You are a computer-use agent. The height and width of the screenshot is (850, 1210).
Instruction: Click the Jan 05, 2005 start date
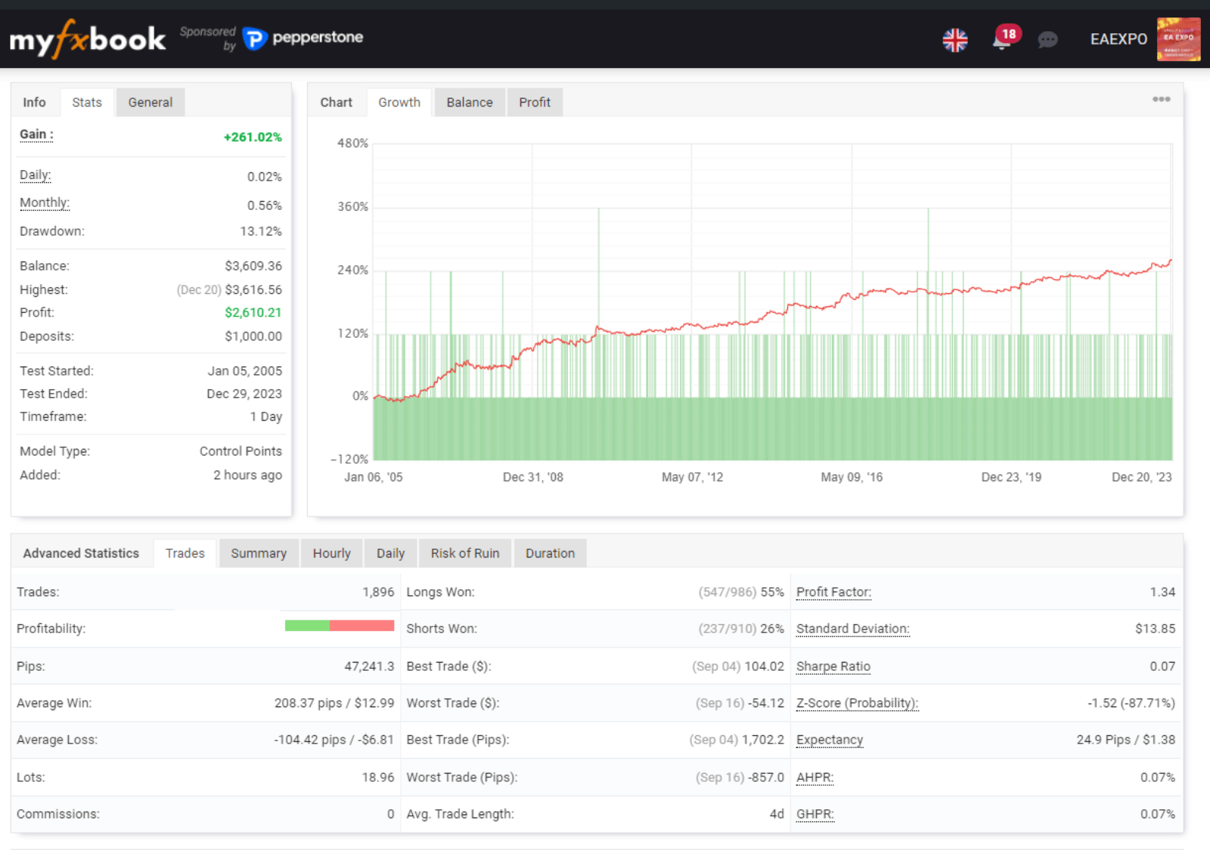point(245,371)
